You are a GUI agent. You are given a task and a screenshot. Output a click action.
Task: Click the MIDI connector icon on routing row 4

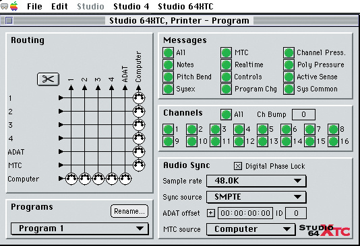[x=139, y=138]
